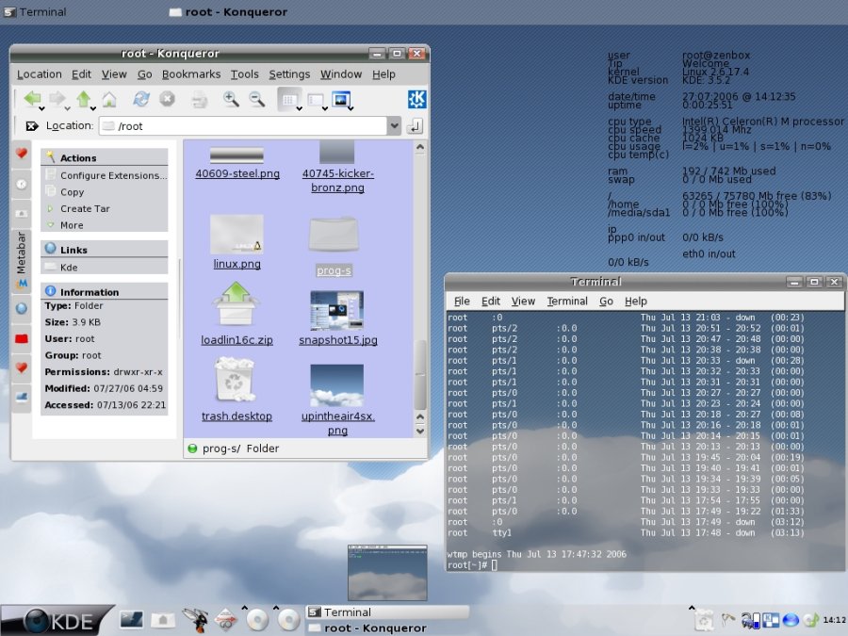848x636 pixels.
Task: Open the Home folder icon in Konqueror
Action: pos(109,99)
